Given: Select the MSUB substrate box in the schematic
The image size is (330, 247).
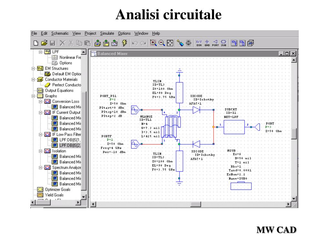Looking at the screenshot, I should 241,186.
